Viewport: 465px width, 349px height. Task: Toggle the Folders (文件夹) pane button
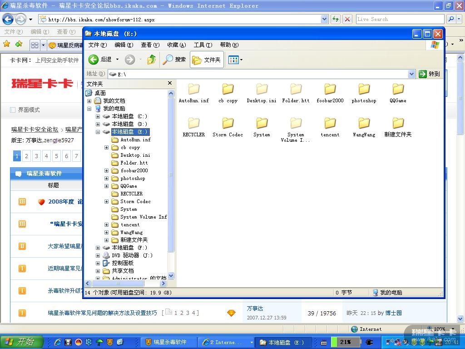tap(207, 60)
